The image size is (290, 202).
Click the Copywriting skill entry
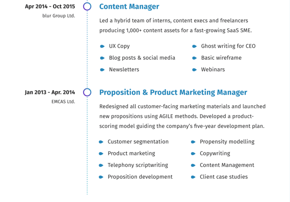215,153
